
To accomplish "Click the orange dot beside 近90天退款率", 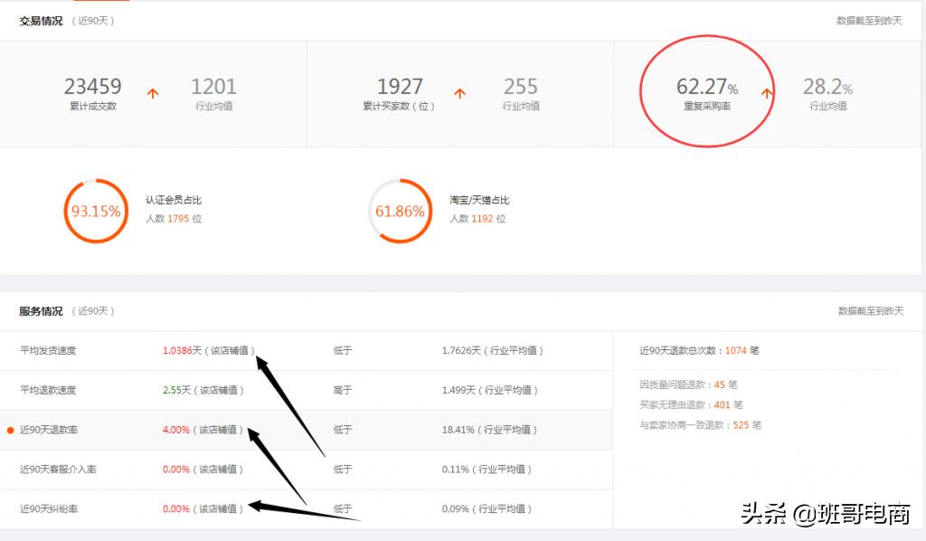I will 8,431.
